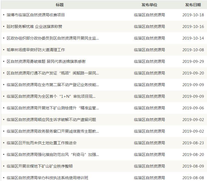Open article 临淄区开展非煤地下矿山矿业秩序整顿
Image resolution: width=207 pixels, height=181 pixels.
[40, 166]
